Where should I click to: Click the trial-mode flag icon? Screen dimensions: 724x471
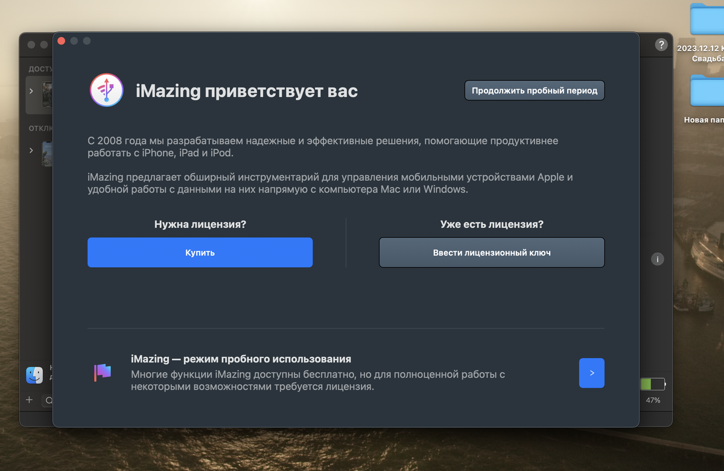(x=103, y=373)
